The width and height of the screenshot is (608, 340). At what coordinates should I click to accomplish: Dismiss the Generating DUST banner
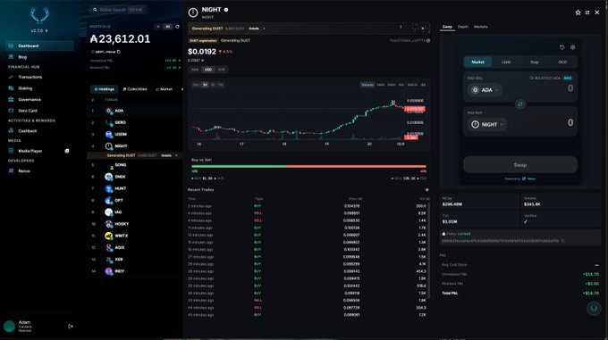tap(423, 28)
